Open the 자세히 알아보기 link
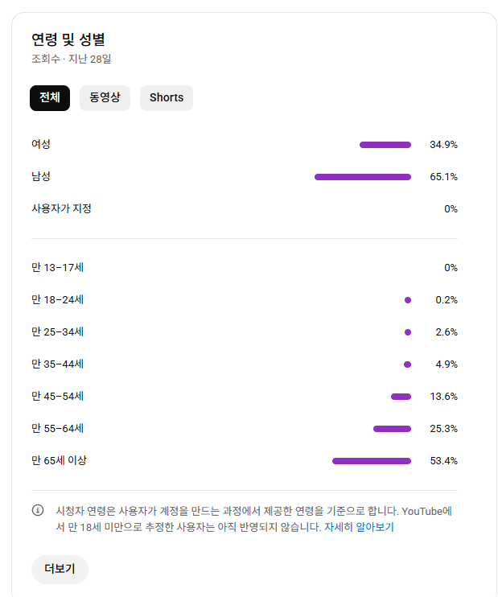 pos(359,528)
